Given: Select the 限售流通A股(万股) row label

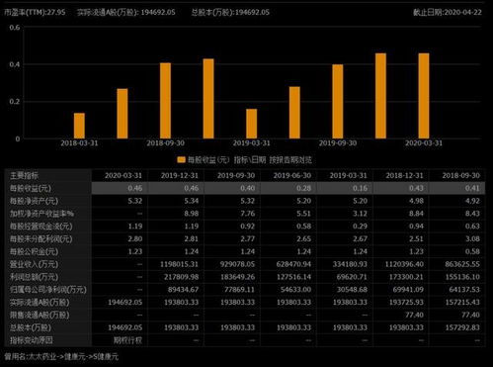Looking at the screenshot, I should [x=40, y=315].
